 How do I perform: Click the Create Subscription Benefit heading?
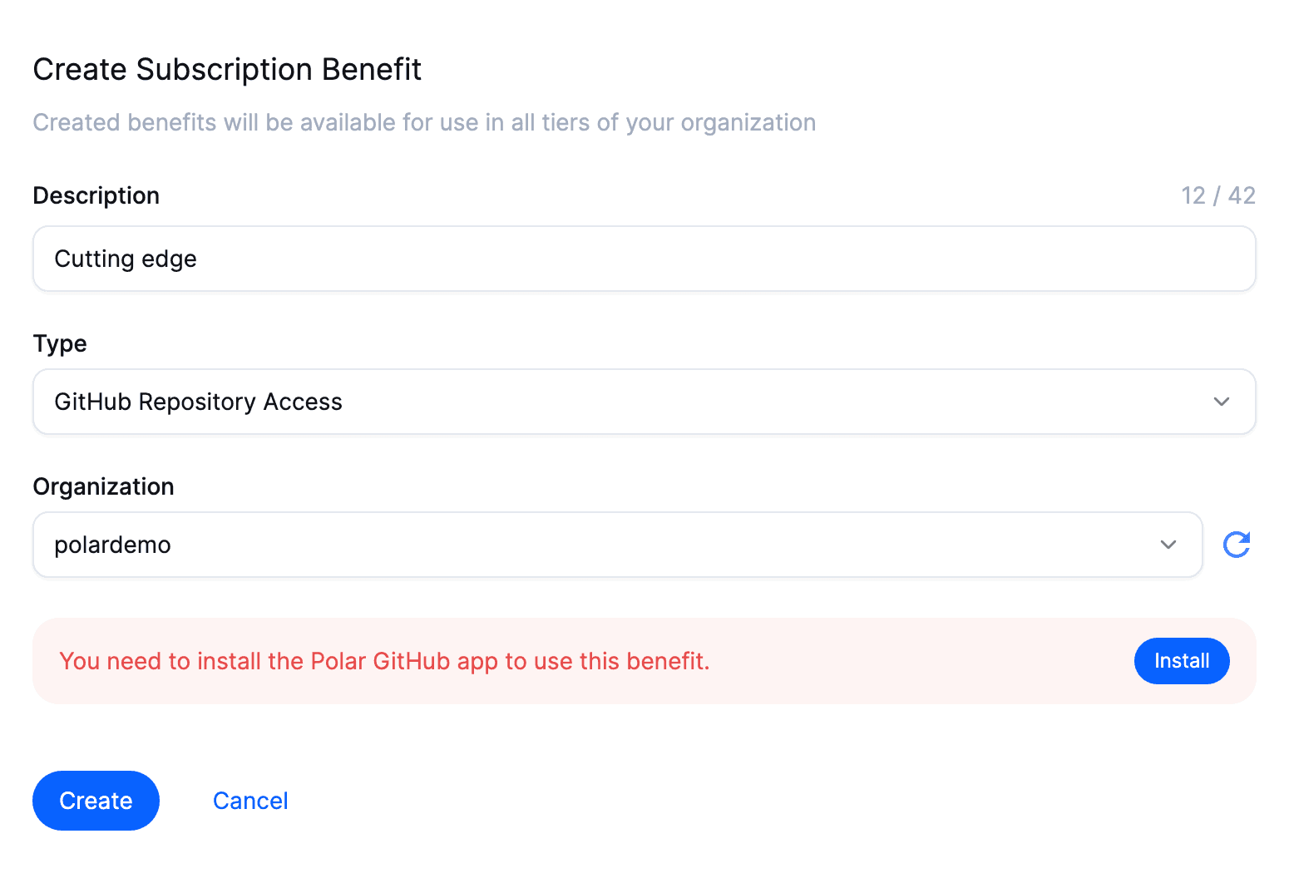click(x=227, y=69)
